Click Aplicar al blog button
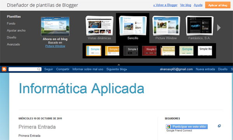Viewport: 233px width, 140px height. [x=218, y=5]
